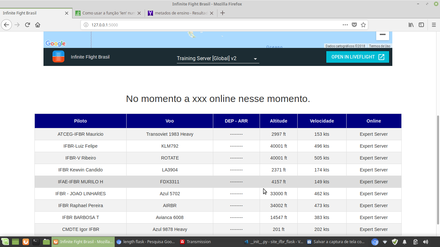Viewport: 440px width, 247px height.
Task: Open volume control in system tray
Action: tap(426, 242)
